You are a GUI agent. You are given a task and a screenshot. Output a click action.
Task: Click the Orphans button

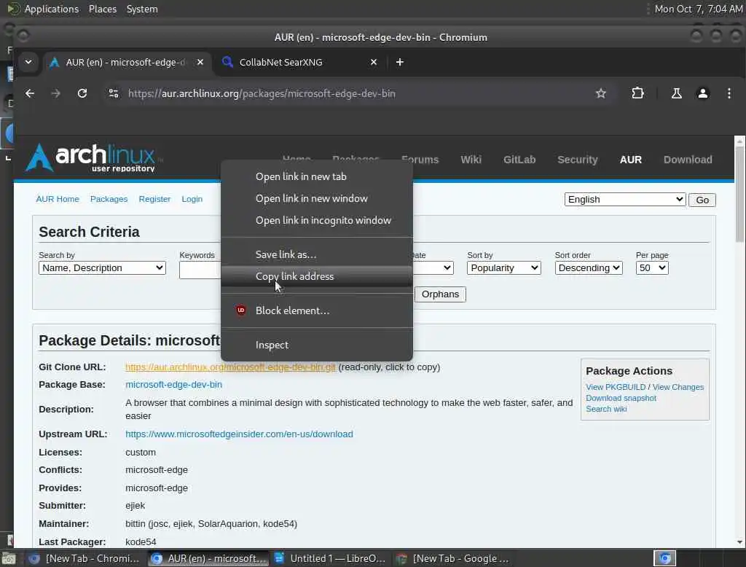point(440,294)
